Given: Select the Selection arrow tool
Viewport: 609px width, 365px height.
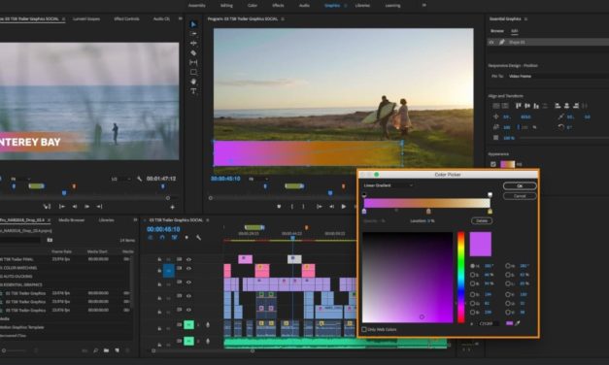Looking at the screenshot, I should tap(193, 24).
